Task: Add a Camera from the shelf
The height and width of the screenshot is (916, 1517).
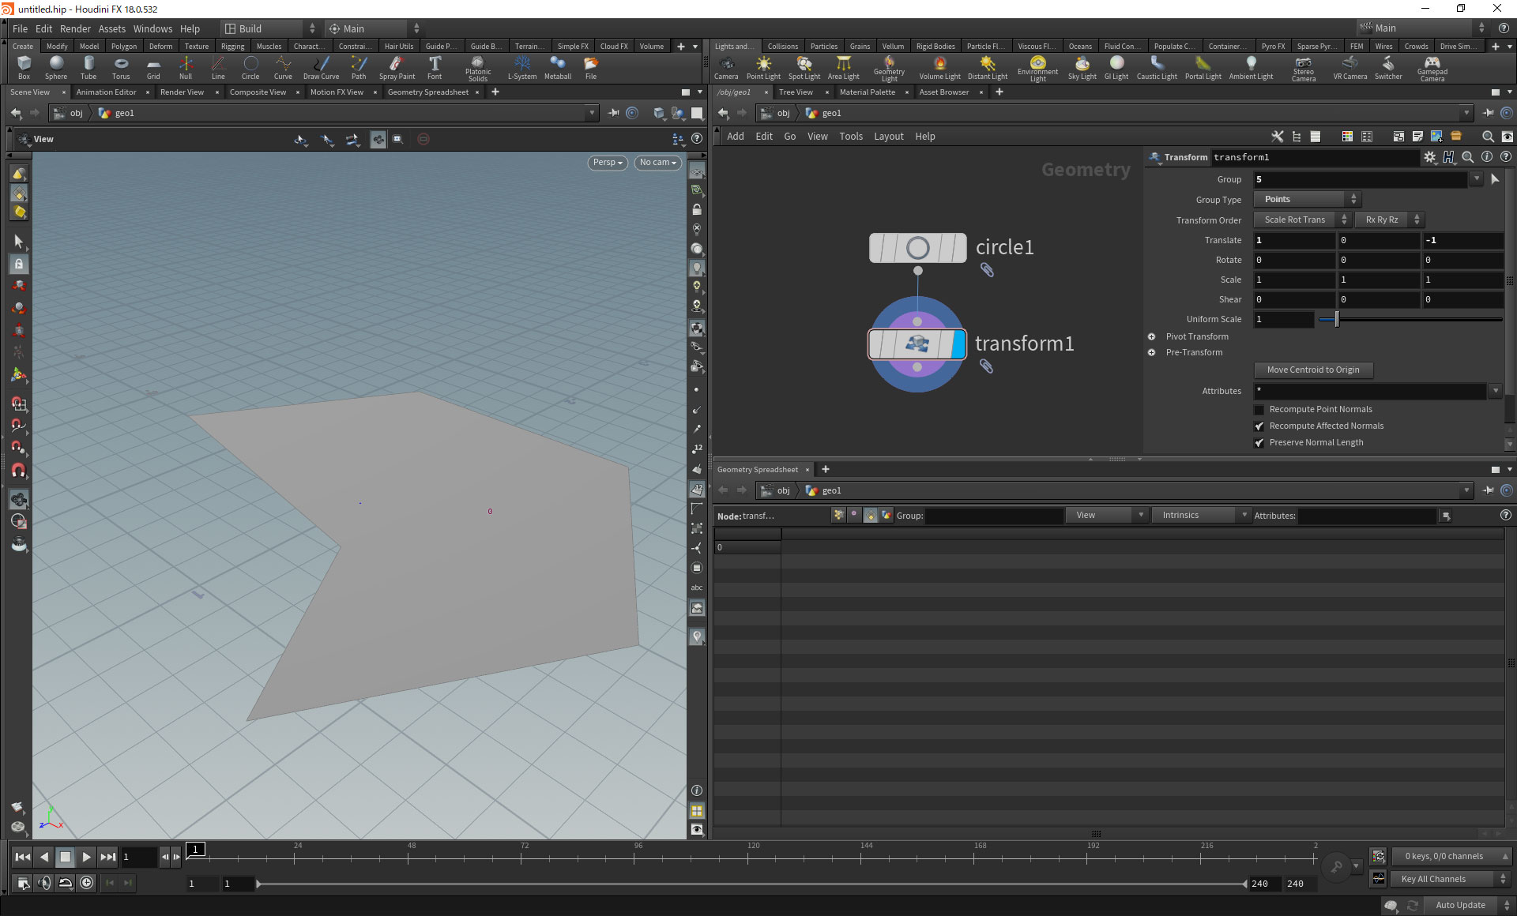Action: (x=726, y=68)
